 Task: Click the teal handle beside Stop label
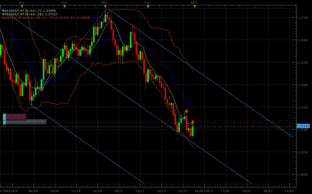pos(4,117)
